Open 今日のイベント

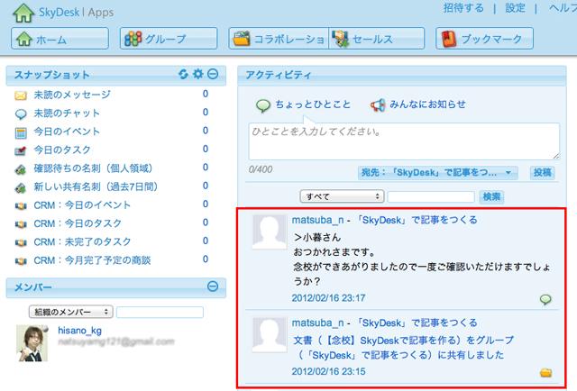point(67,132)
